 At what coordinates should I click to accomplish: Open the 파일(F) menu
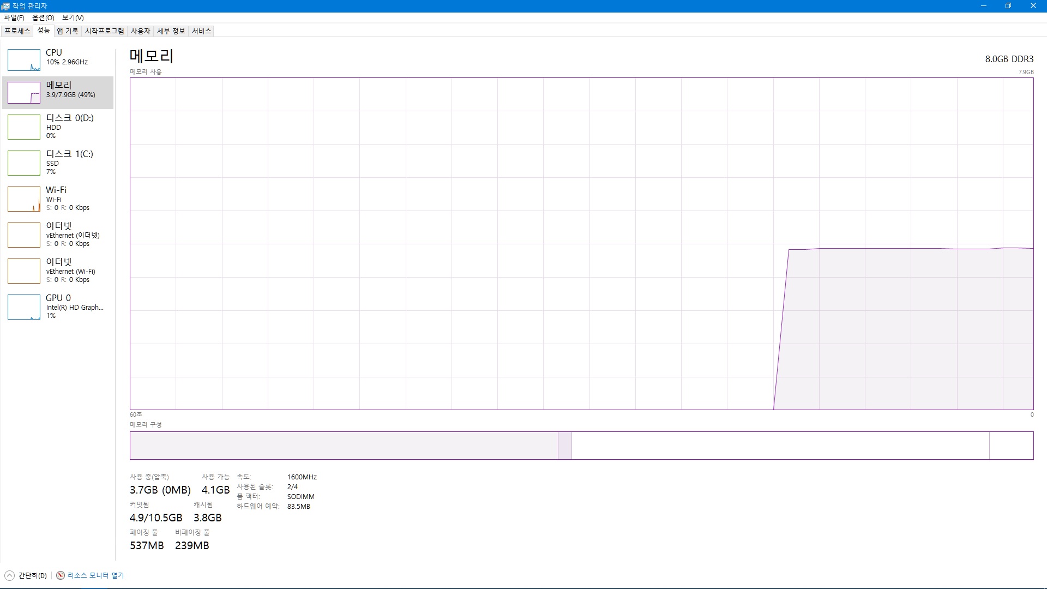point(14,18)
